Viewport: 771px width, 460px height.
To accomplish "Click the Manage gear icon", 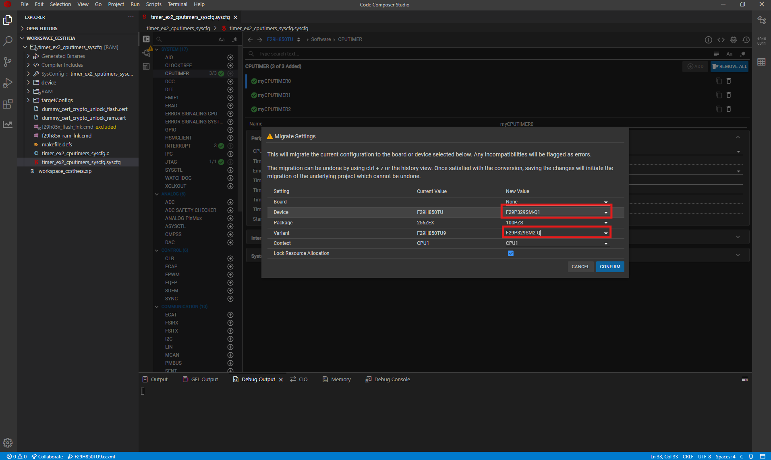I will pyautogui.click(x=8, y=443).
